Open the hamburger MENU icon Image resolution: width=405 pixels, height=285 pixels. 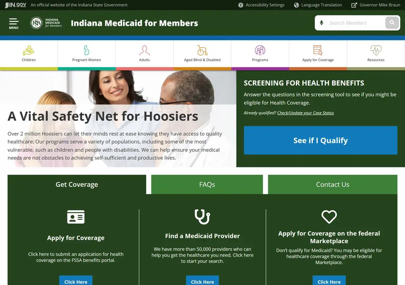14,23
